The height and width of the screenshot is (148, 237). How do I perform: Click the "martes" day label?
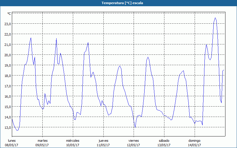point(42,141)
